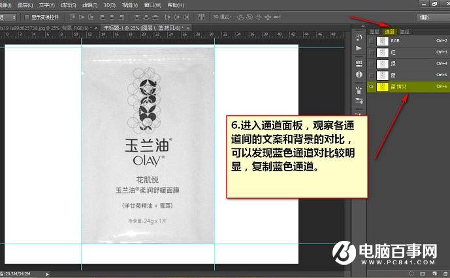
Task: Open the History panel icon
Action: tap(359, 37)
